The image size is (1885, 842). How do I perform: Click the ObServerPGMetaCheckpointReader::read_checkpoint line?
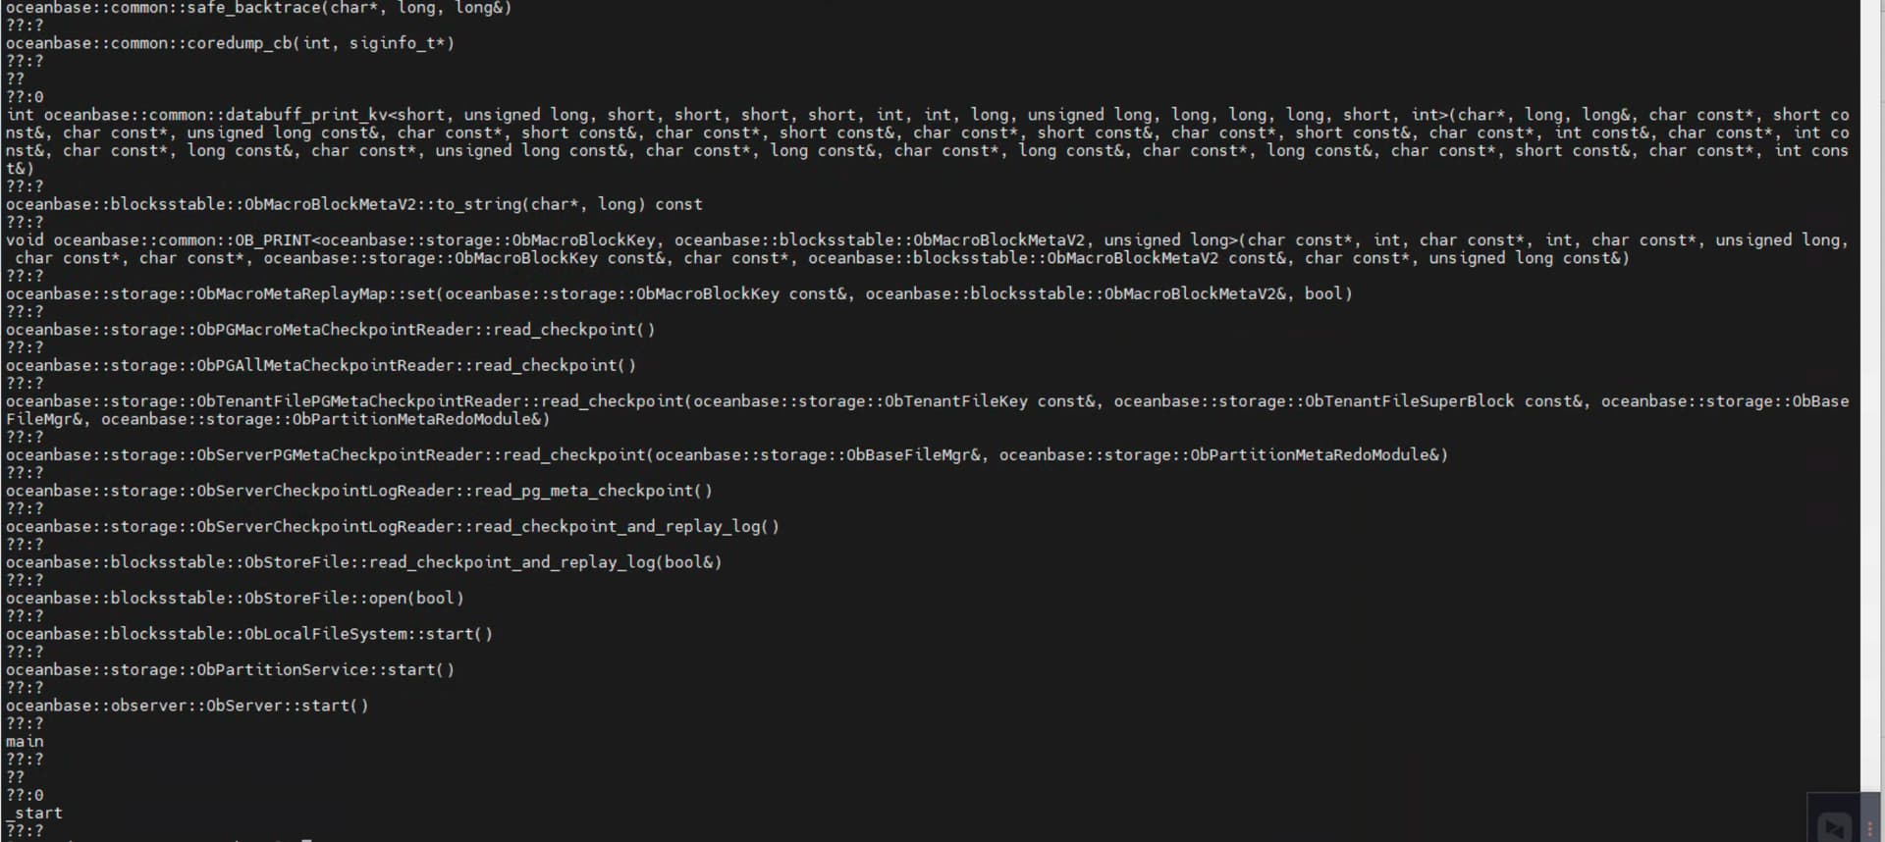coord(727,454)
